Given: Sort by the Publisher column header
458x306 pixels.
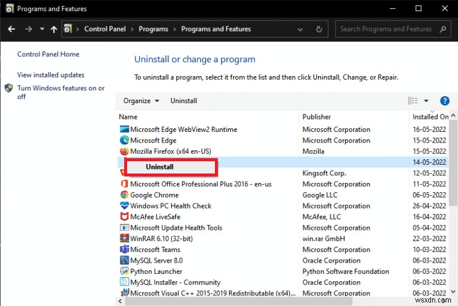Looking at the screenshot, I should 317,117.
